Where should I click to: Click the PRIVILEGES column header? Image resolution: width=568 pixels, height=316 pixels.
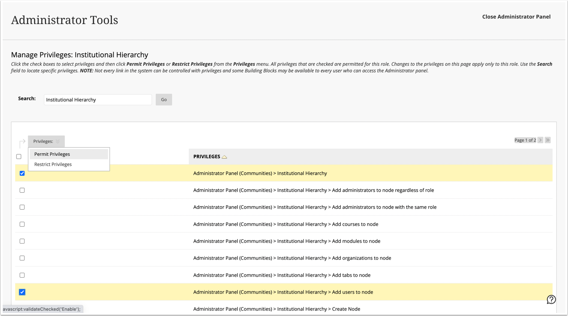207,157
